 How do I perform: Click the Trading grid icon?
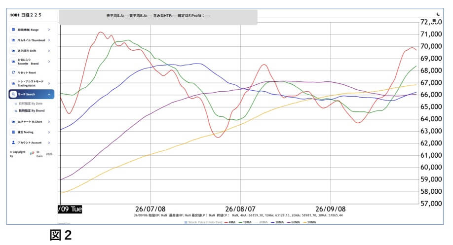click(x=13, y=132)
